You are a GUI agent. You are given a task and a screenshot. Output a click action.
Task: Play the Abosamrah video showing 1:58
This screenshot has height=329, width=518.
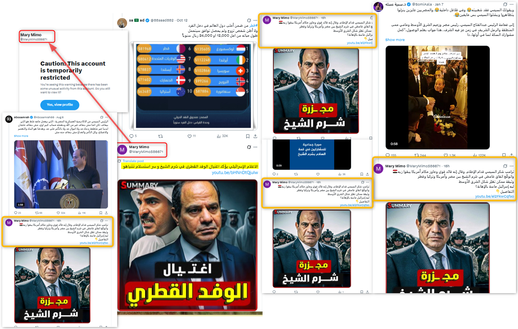point(61,174)
